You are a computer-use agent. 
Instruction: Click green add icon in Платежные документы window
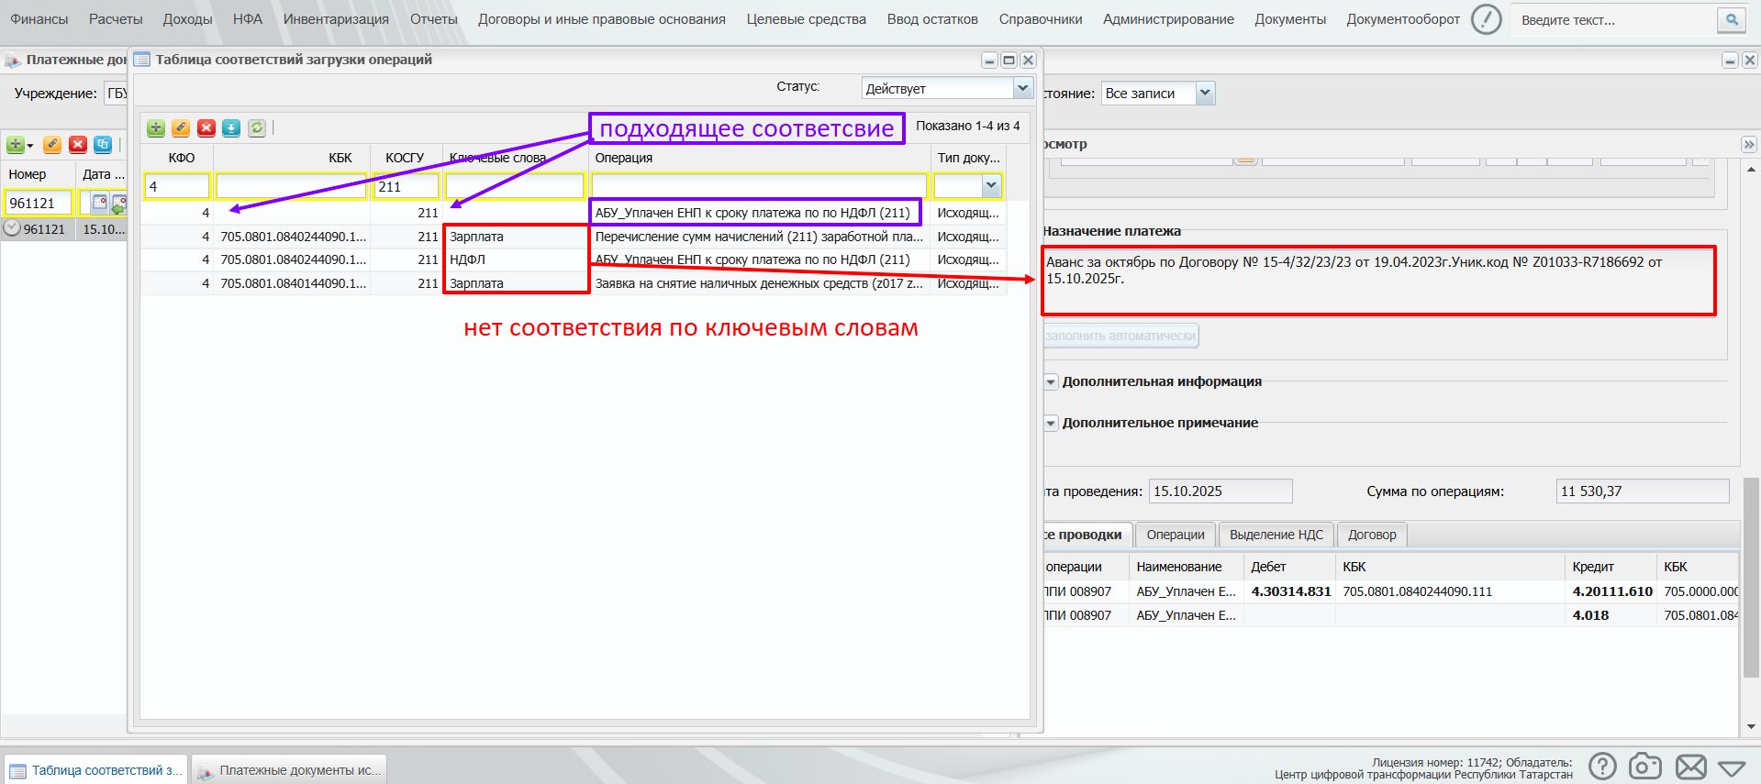click(x=15, y=145)
